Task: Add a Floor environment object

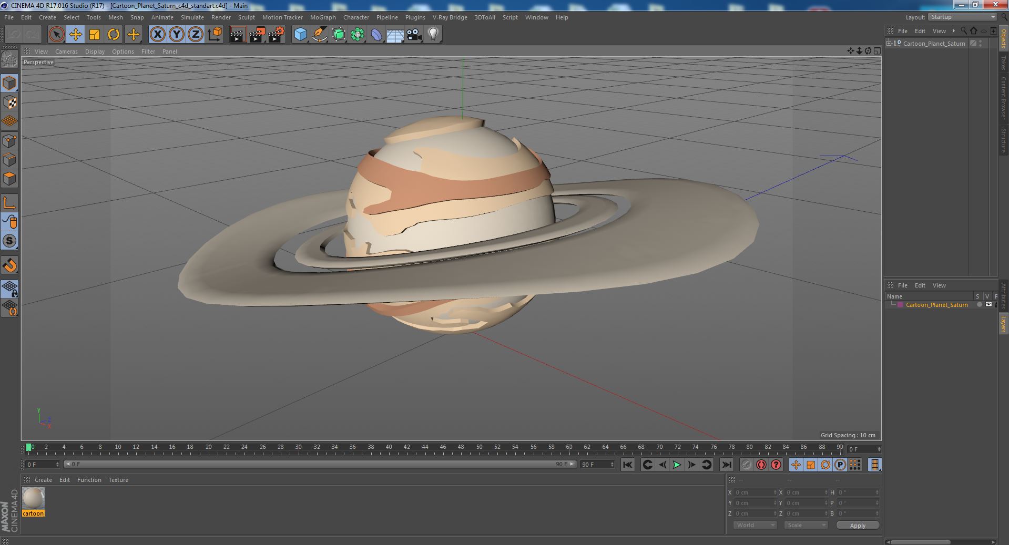Action: click(395, 35)
